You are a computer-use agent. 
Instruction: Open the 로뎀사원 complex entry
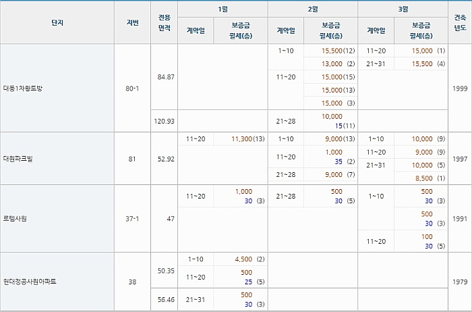(x=15, y=219)
